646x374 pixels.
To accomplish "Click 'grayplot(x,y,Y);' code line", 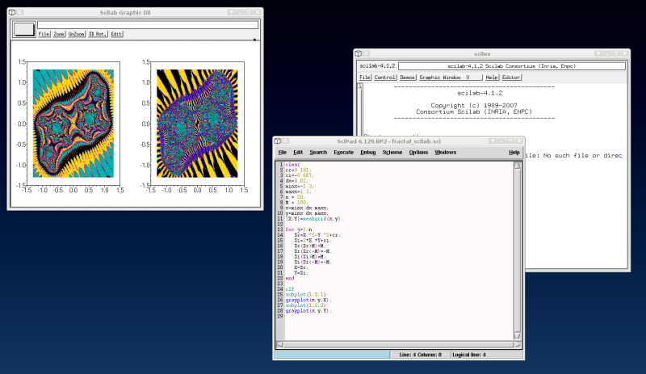I will [308, 311].
